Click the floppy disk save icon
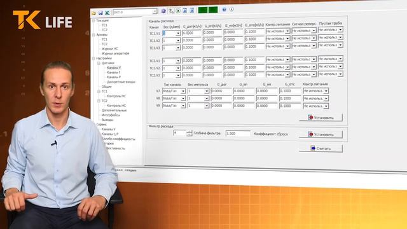Screen dimensions: 407x229 pos(100,13)
